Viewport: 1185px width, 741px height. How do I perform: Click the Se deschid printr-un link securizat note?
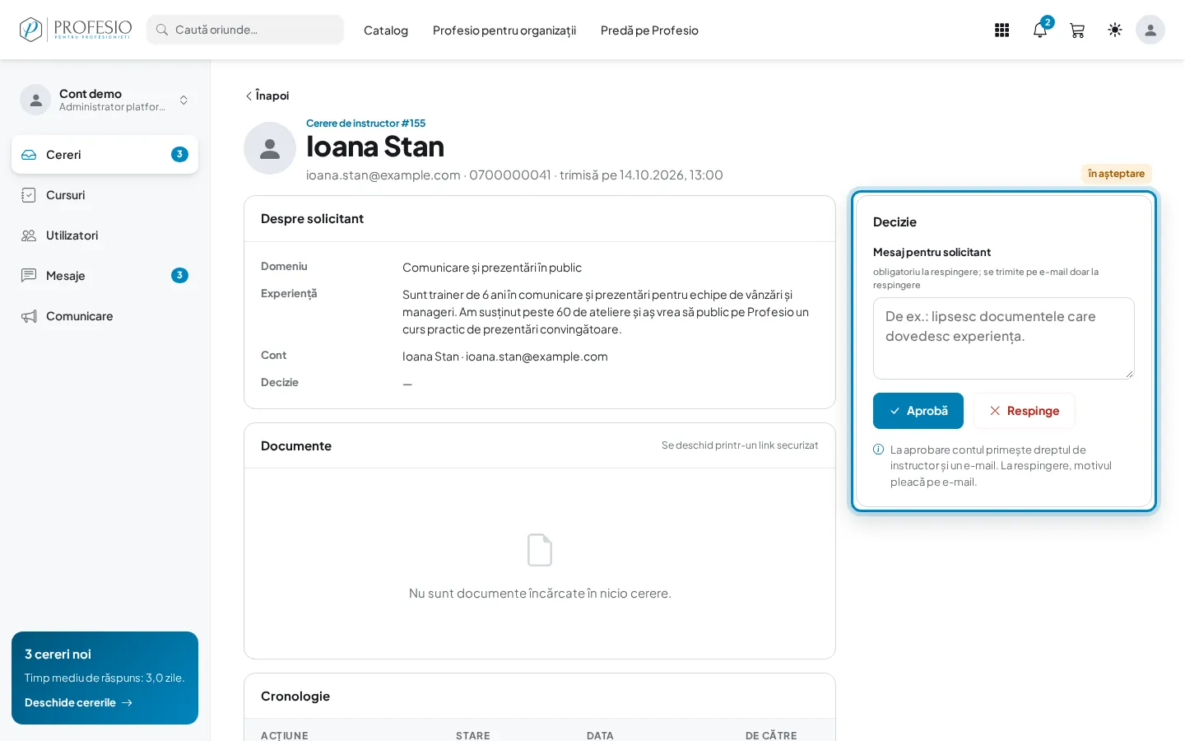pyautogui.click(x=740, y=445)
